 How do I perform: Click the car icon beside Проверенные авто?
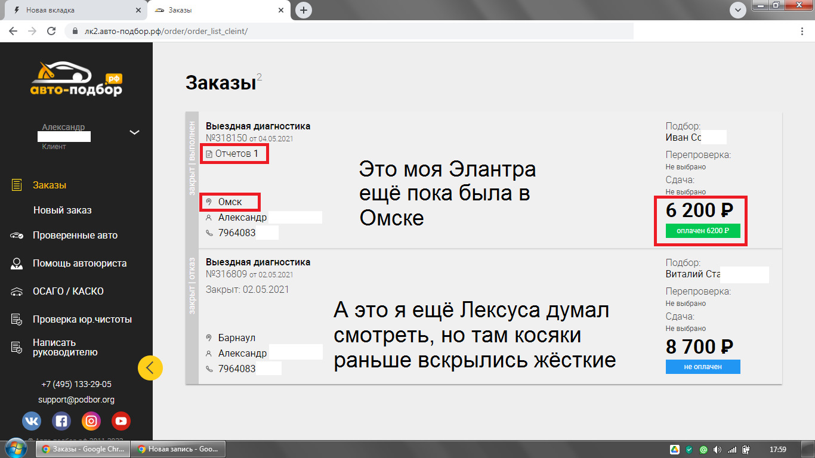[17, 236]
